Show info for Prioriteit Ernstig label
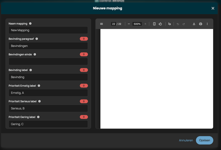The image size is (221, 150). click(x=39, y=86)
